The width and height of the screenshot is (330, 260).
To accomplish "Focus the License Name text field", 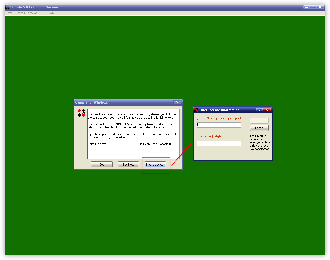I will 219,125.
